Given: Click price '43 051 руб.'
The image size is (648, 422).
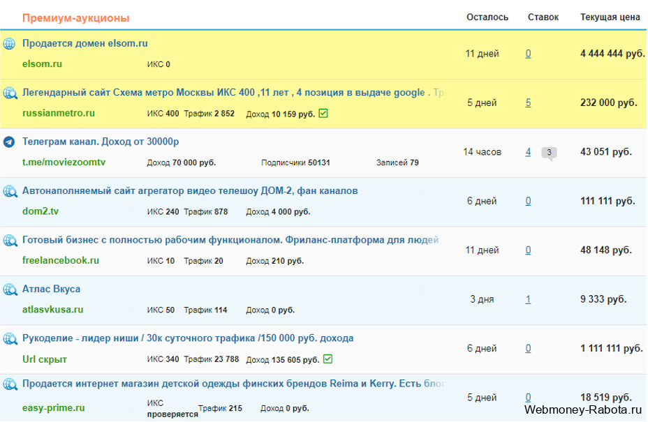Looking at the screenshot, I should pos(606,152).
